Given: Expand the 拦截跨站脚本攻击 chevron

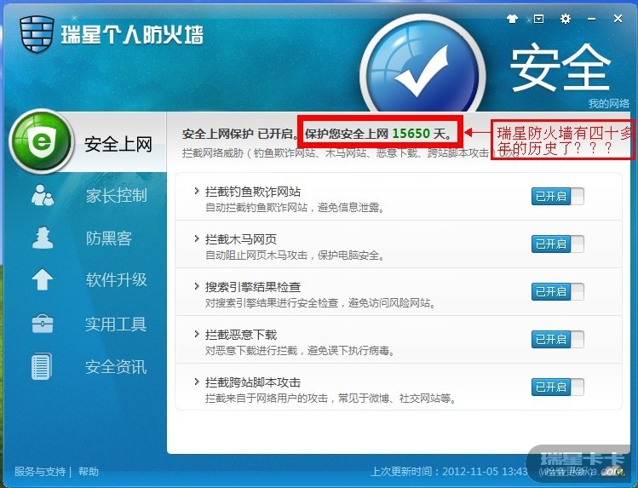Looking at the screenshot, I should coord(197,382).
